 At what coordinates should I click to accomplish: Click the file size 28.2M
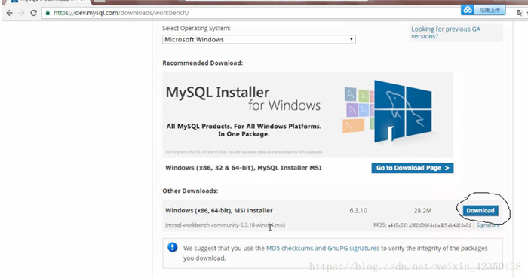(x=422, y=210)
